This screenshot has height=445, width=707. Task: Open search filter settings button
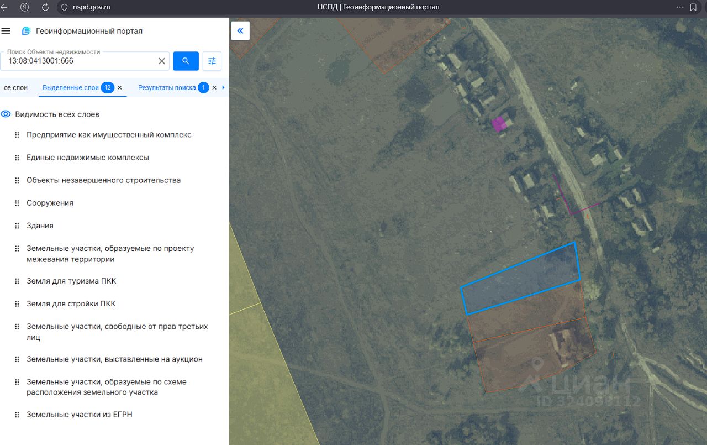pyautogui.click(x=212, y=61)
